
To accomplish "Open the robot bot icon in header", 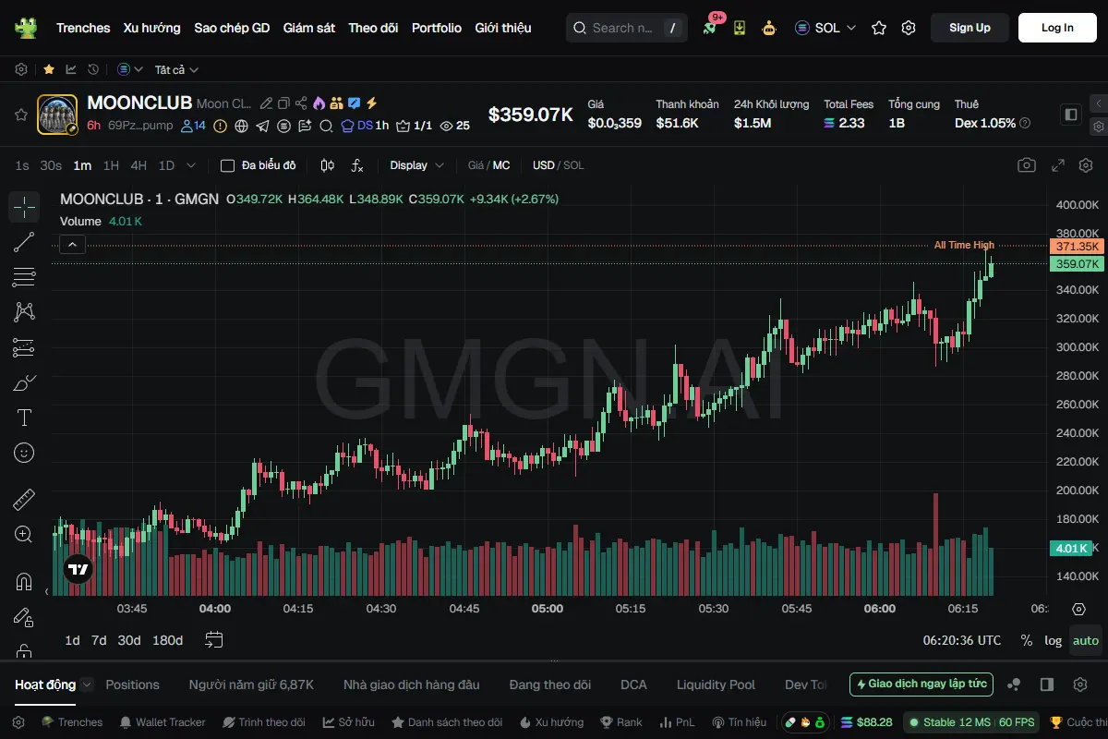I will [x=769, y=28].
